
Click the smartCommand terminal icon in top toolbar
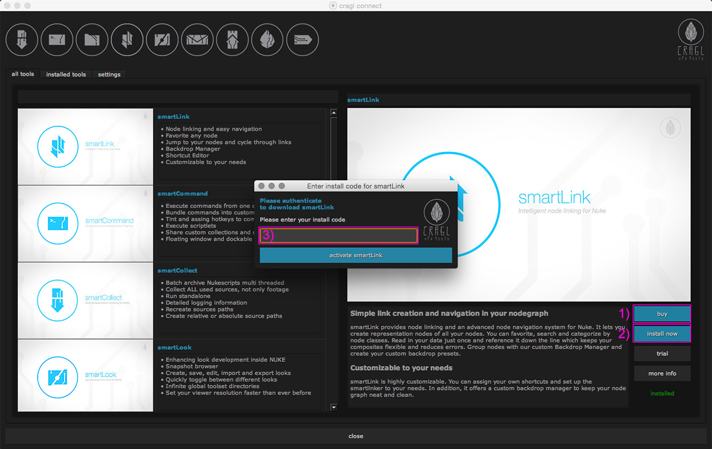pyautogui.click(x=57, y=40)
